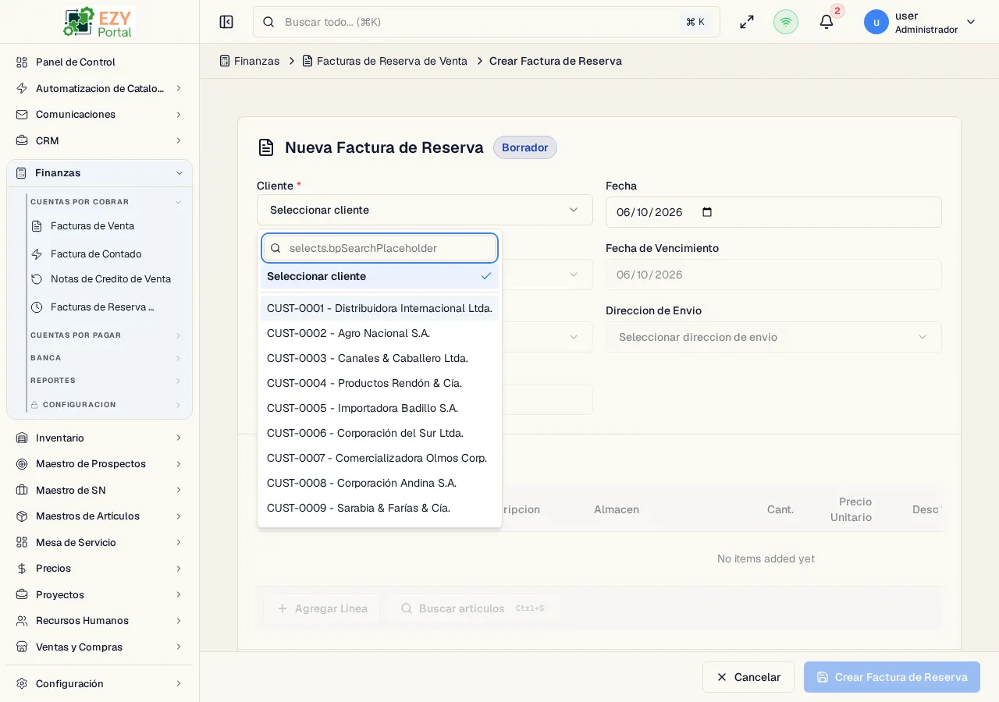Image resolution: width=999 pixels, height=702 pixels.
Task: Choose CUST-0001 Distribuidora Internacional Ltda.
Action: pos(379,308)
